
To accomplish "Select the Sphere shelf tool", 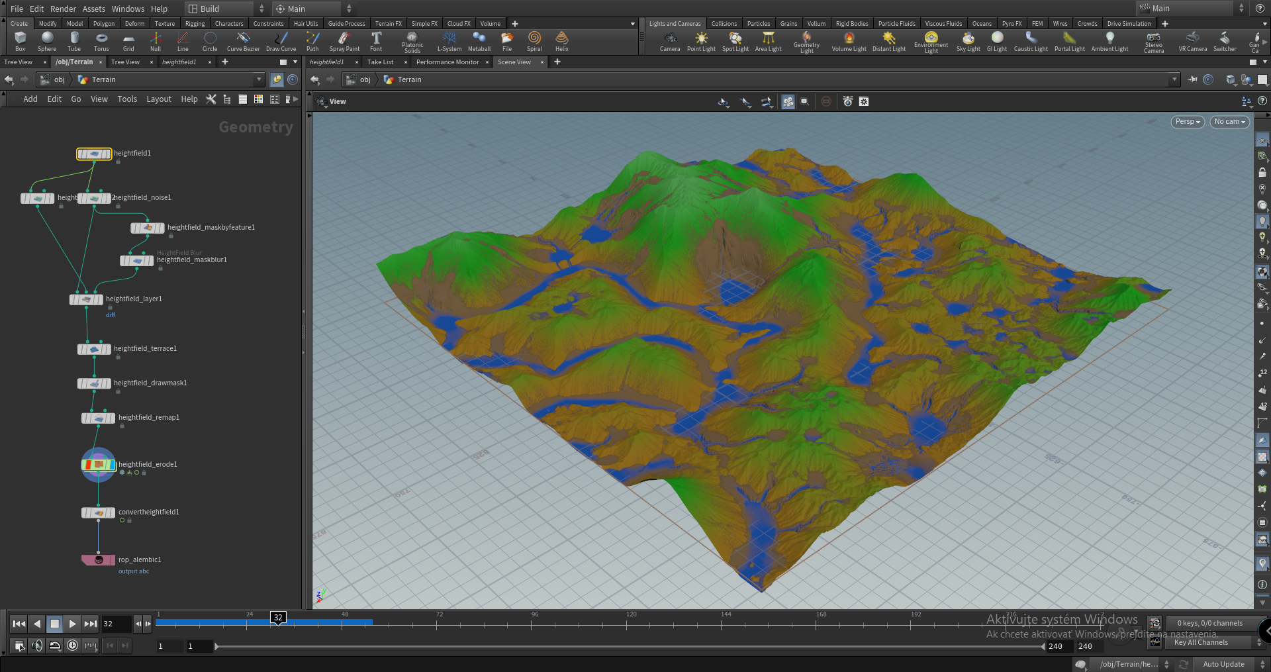I will click(47, 41).
